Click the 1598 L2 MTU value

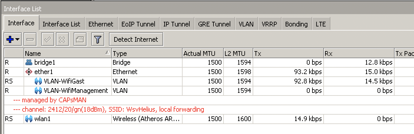(x=244, y=72)
